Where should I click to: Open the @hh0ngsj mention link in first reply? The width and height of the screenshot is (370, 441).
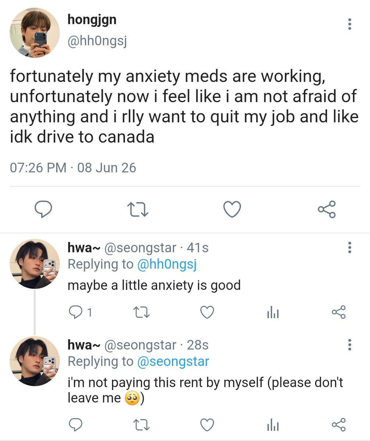coord(167,265)
